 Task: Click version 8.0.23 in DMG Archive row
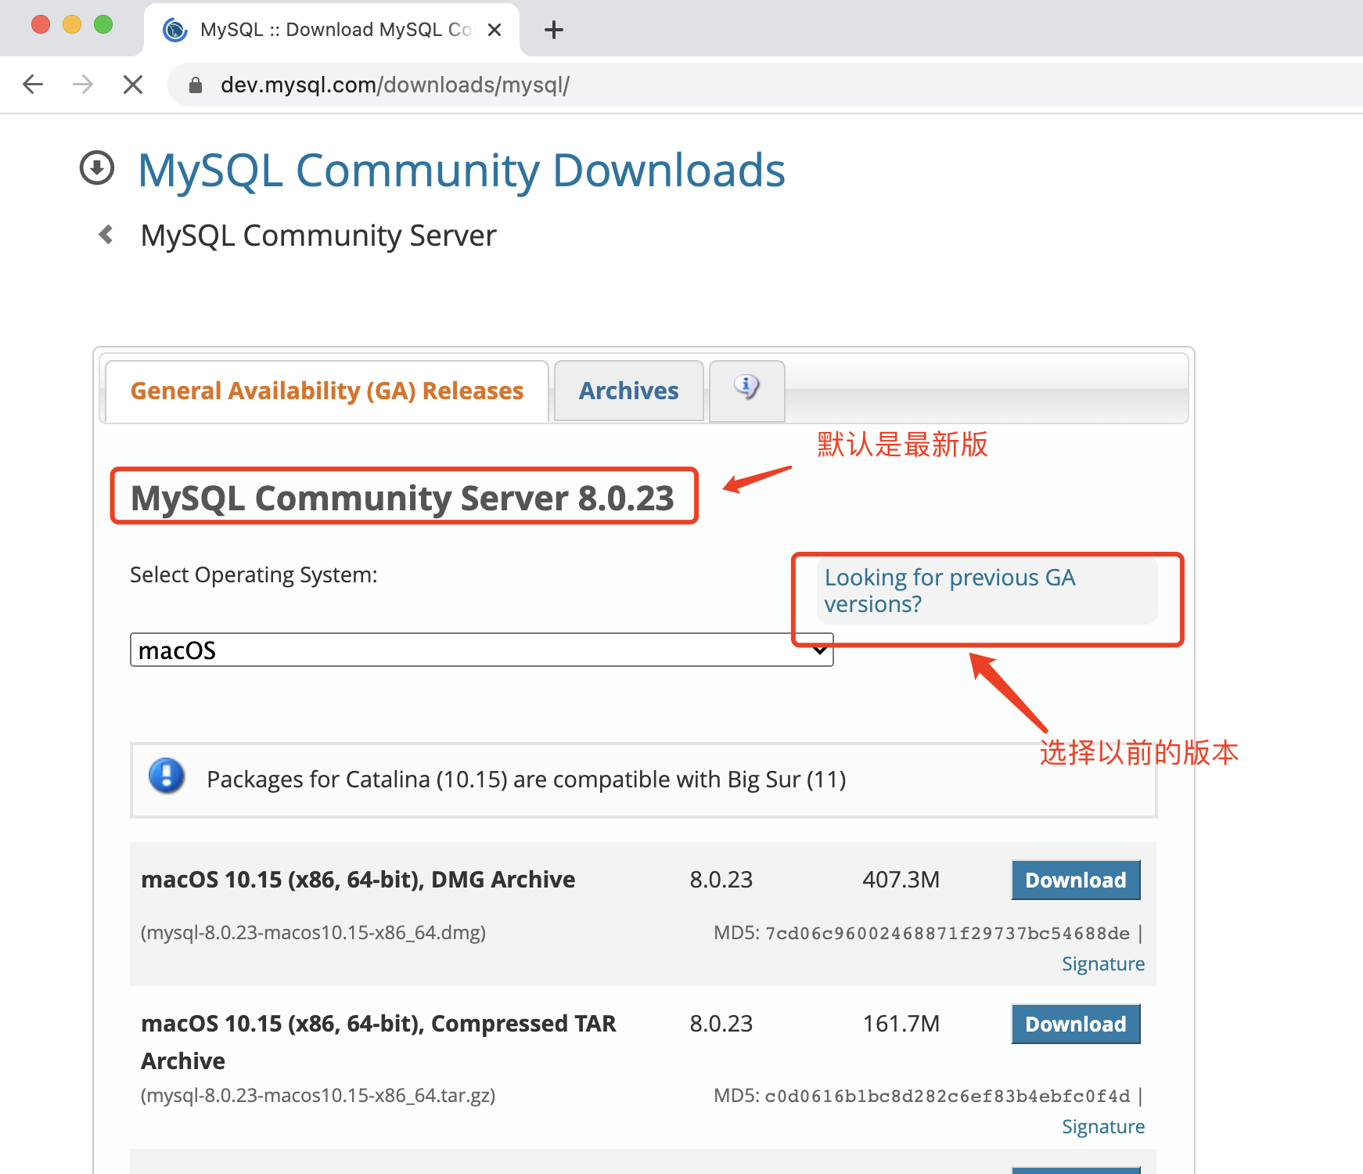(721, 880)
